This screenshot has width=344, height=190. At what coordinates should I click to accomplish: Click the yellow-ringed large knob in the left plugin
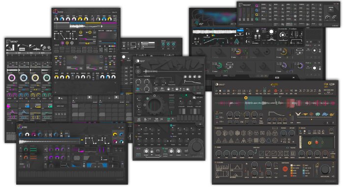[x=35, y=78]
